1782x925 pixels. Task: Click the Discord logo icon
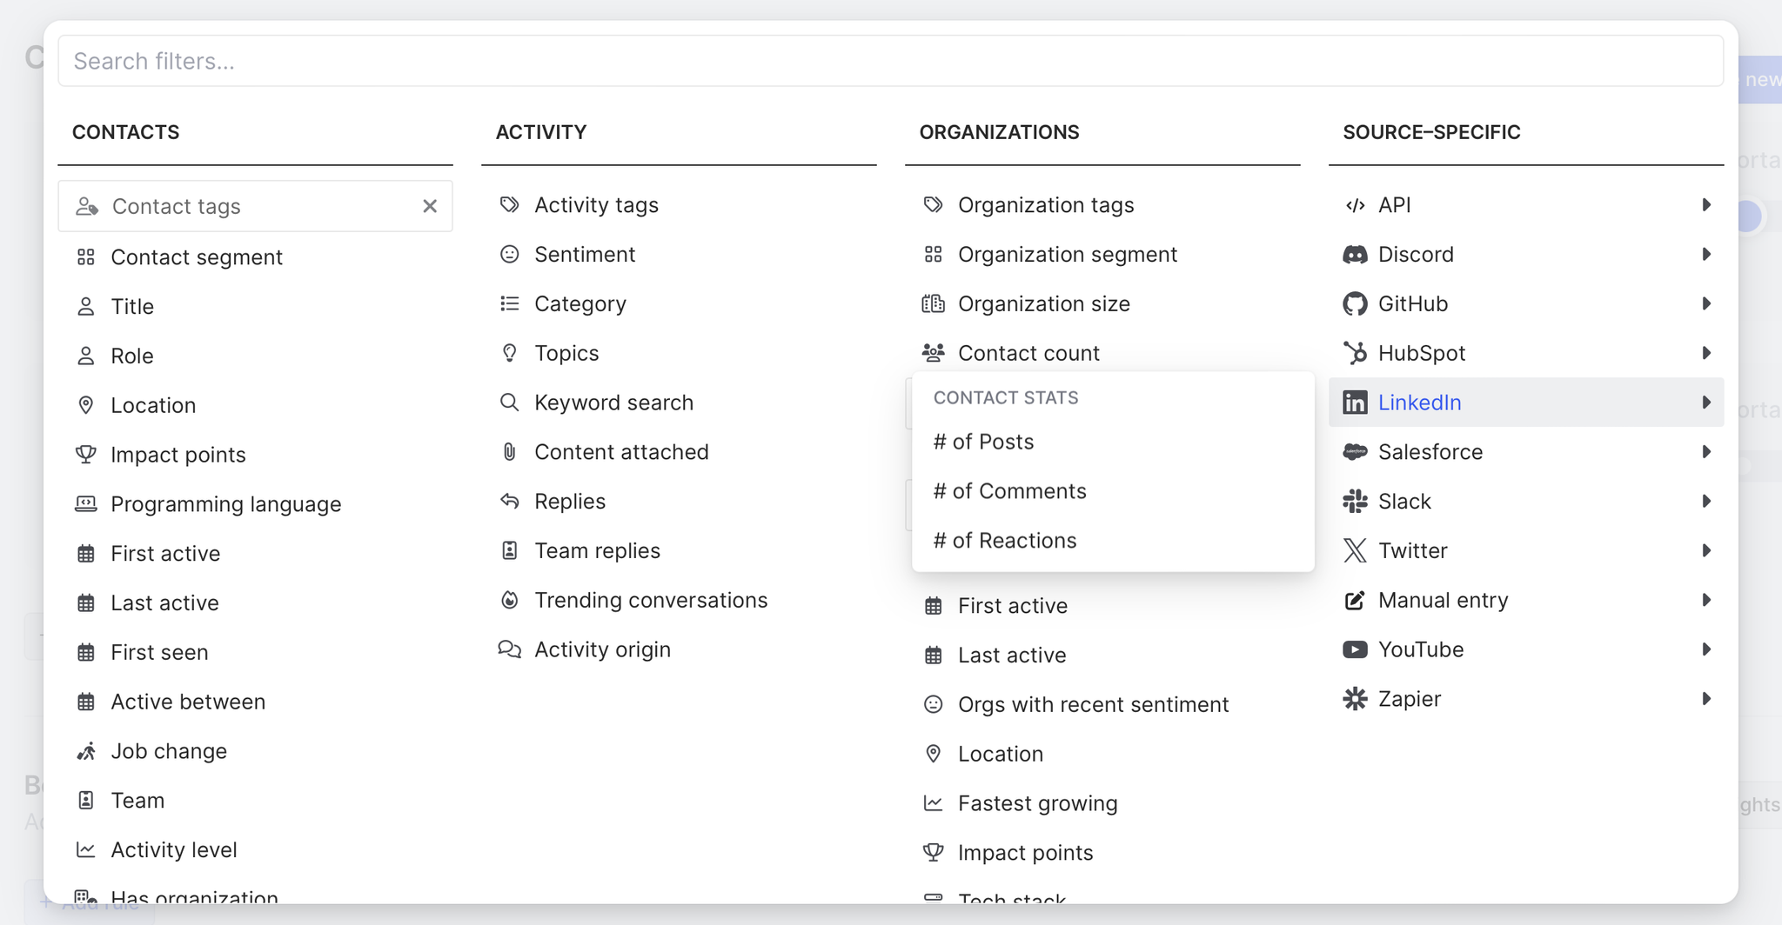[1355, 255]
